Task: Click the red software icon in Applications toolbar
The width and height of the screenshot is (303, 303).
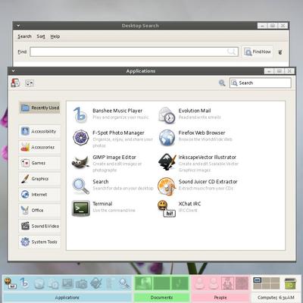Action: click(x=15, y=83)
